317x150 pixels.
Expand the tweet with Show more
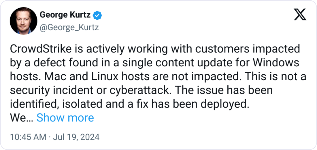pyautogui.click(x=65, y=118)
